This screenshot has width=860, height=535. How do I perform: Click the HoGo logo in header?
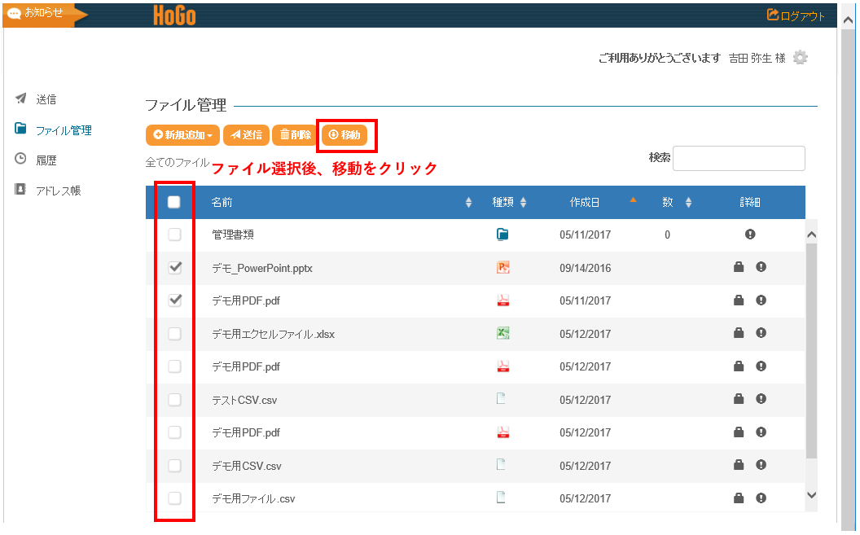coord(174,15)
